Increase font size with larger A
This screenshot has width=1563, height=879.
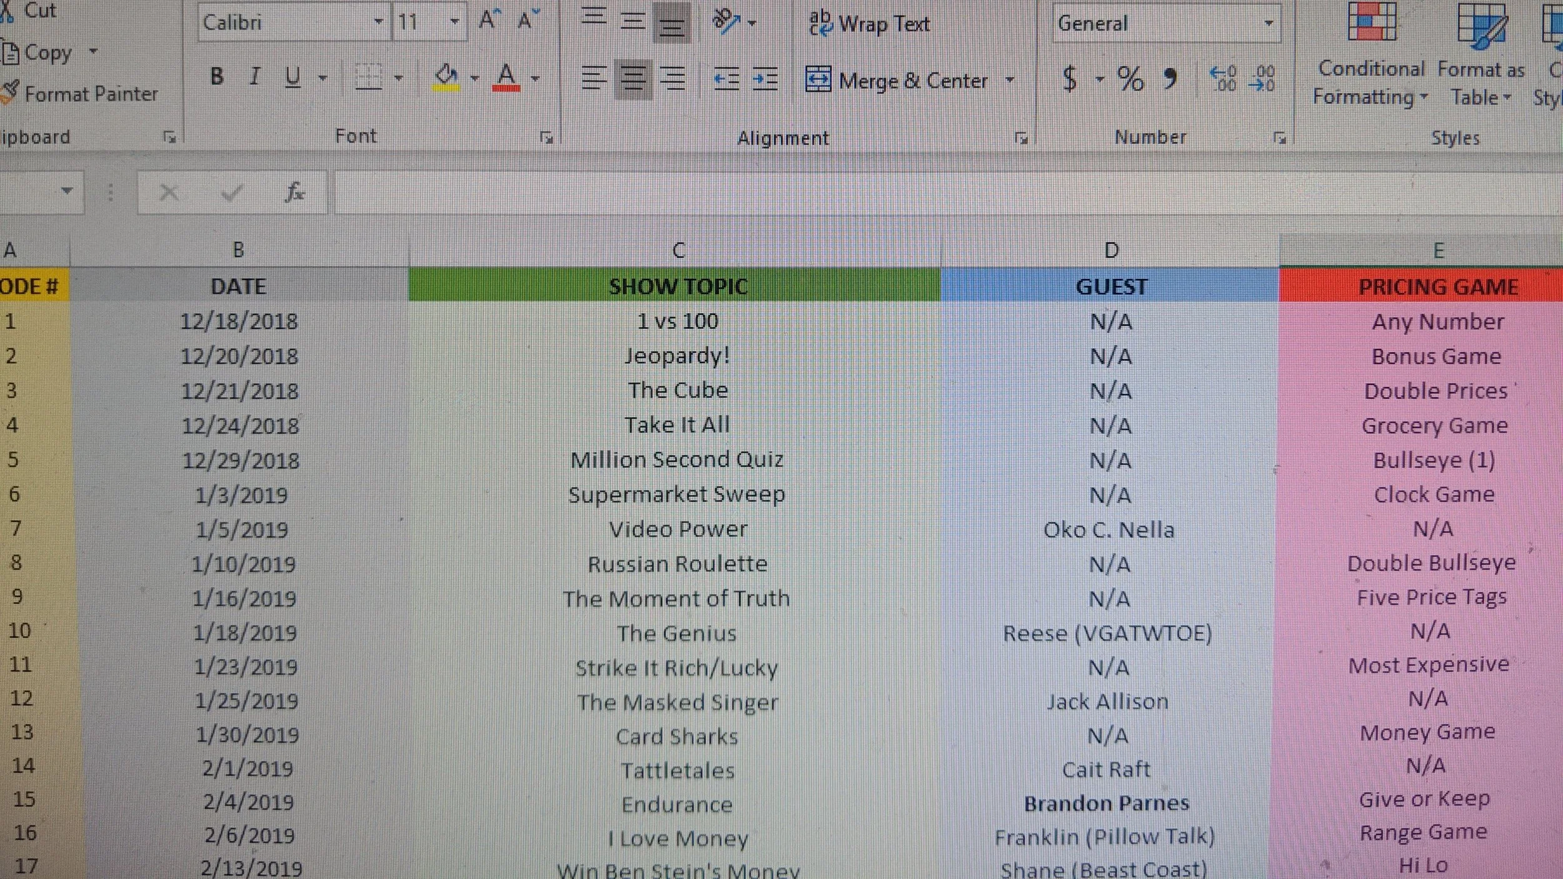coord(490,21)
